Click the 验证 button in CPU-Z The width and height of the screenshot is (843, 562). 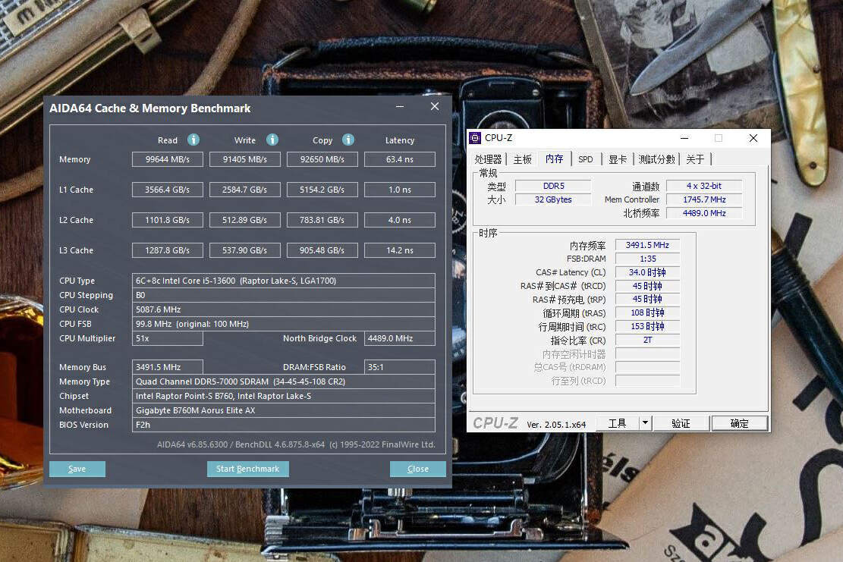coord(681,423)
